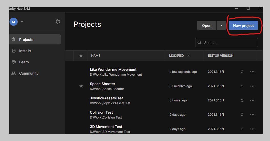Change editor version for Like Wonder me Movement
The width and height of the screenshot is (270, 141).
(242, 72)
